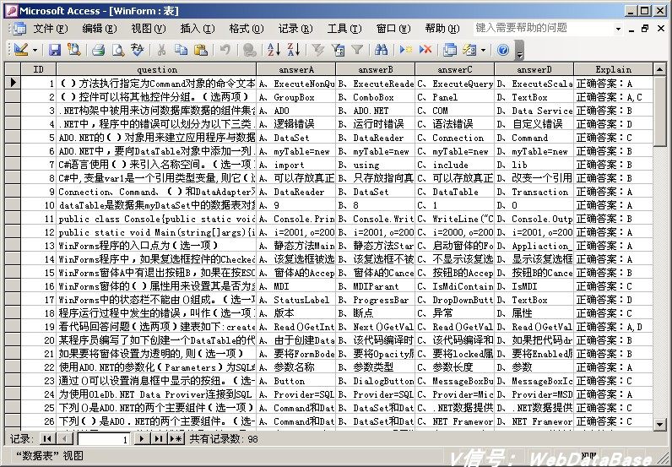
Task: Open the 编辑(E) menu
Action: click(x=100, y=29)
